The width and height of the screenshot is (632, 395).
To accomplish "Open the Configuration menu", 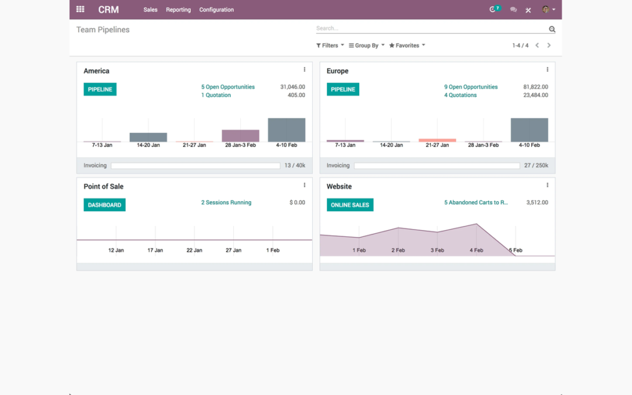I will pos(217,10).
